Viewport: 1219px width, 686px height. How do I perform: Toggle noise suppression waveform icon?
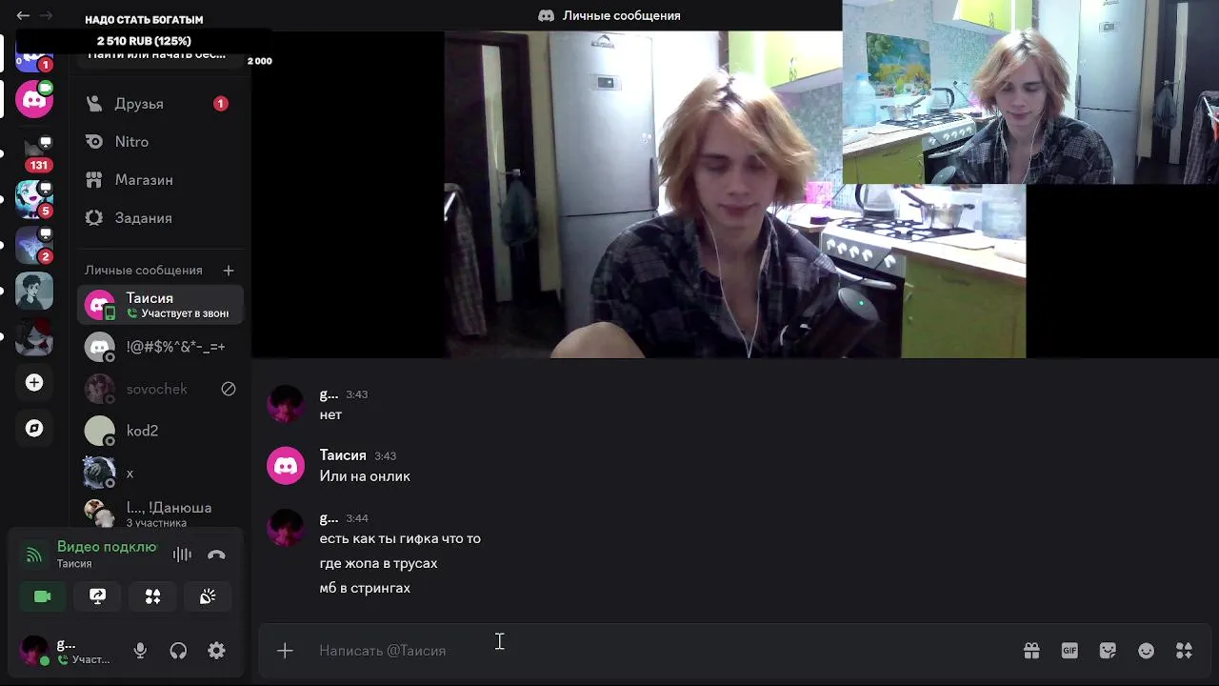182,555
